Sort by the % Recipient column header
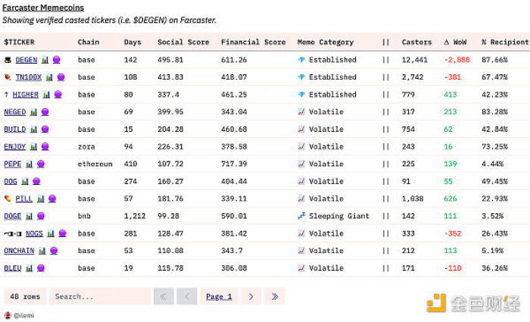The width and height of the screenshot is (530, 322). [505, 42]
